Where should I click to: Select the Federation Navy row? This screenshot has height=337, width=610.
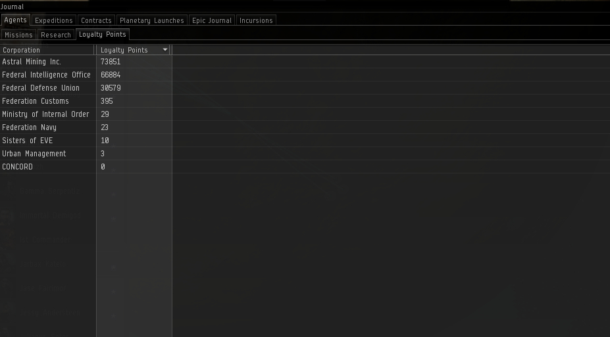tap(305, 127)
